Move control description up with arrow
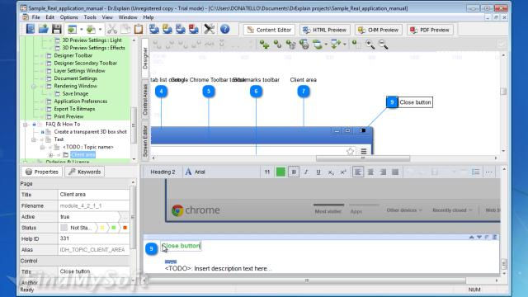528x297 pixels. (x=471, y=237)
